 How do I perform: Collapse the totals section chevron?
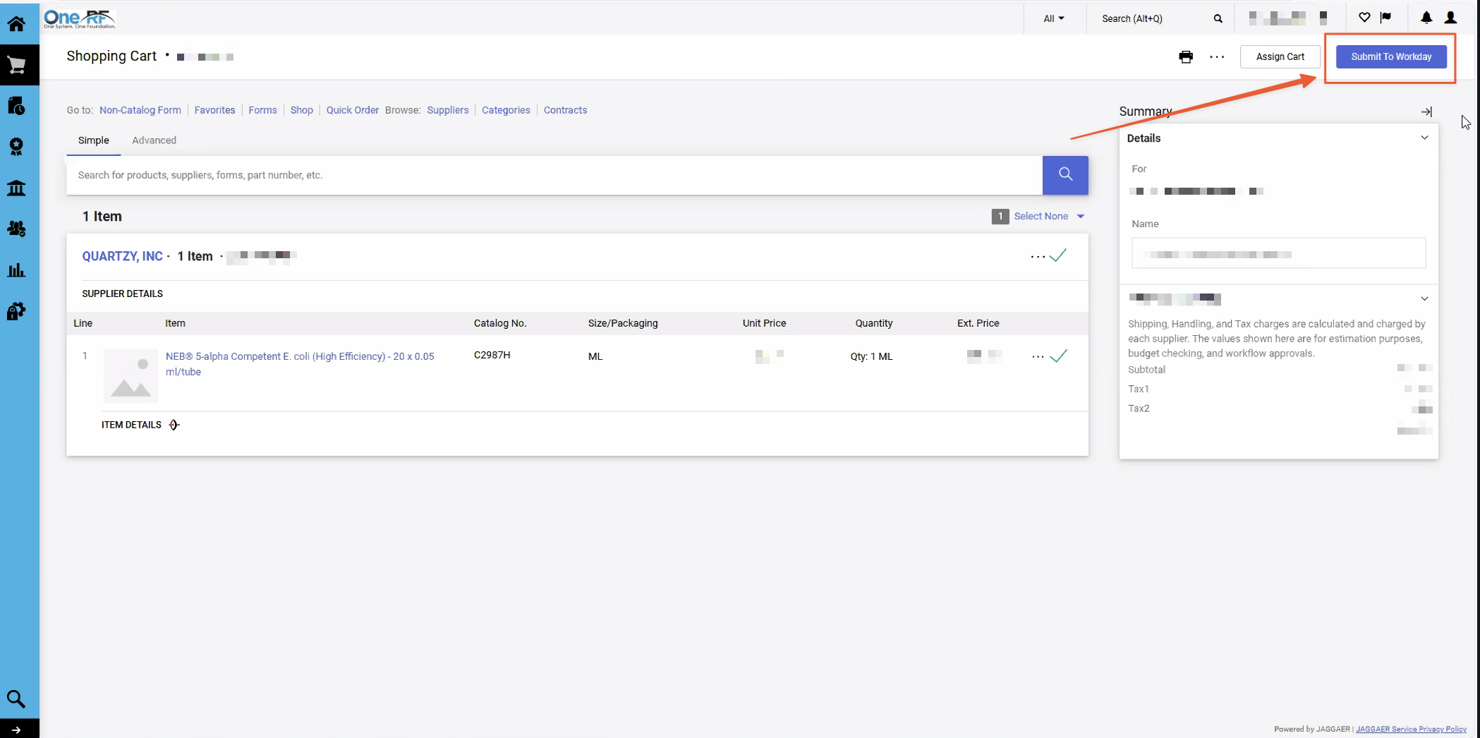[x=1424, y=298]
